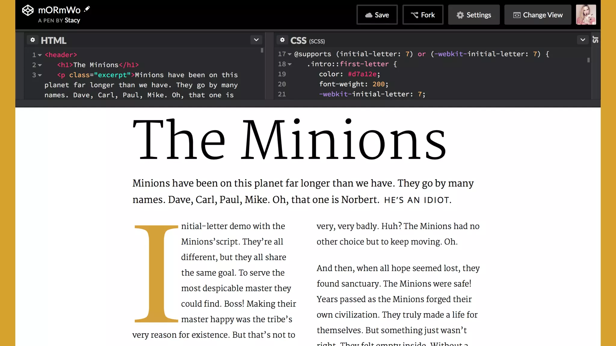The width and height of the screenshot is (616, 346).
Task: Expand the CSS panel dropdown chevron
Action: (583, 40)
